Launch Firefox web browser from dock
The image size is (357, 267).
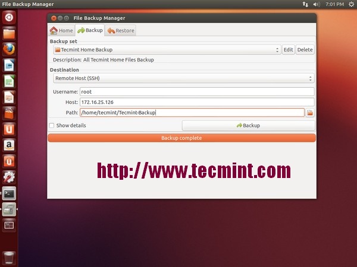[9, 49]
